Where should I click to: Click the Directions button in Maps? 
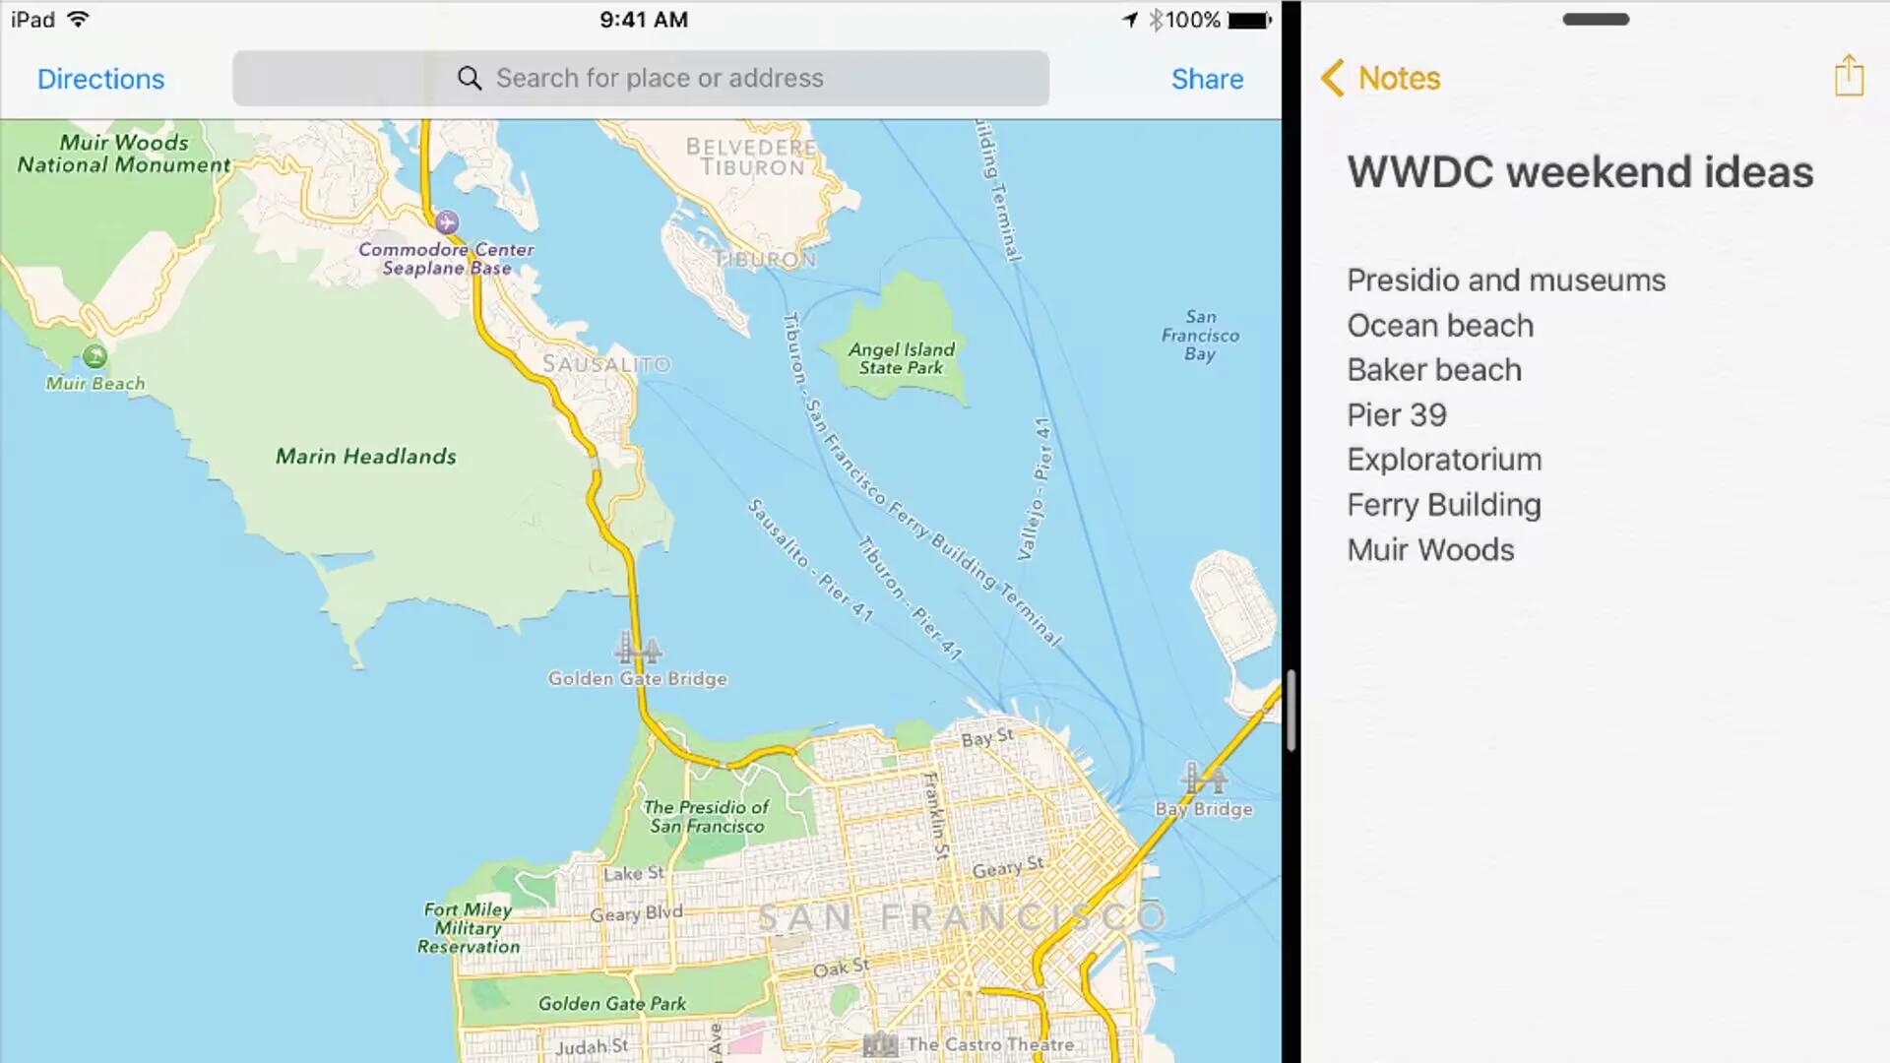100,79
